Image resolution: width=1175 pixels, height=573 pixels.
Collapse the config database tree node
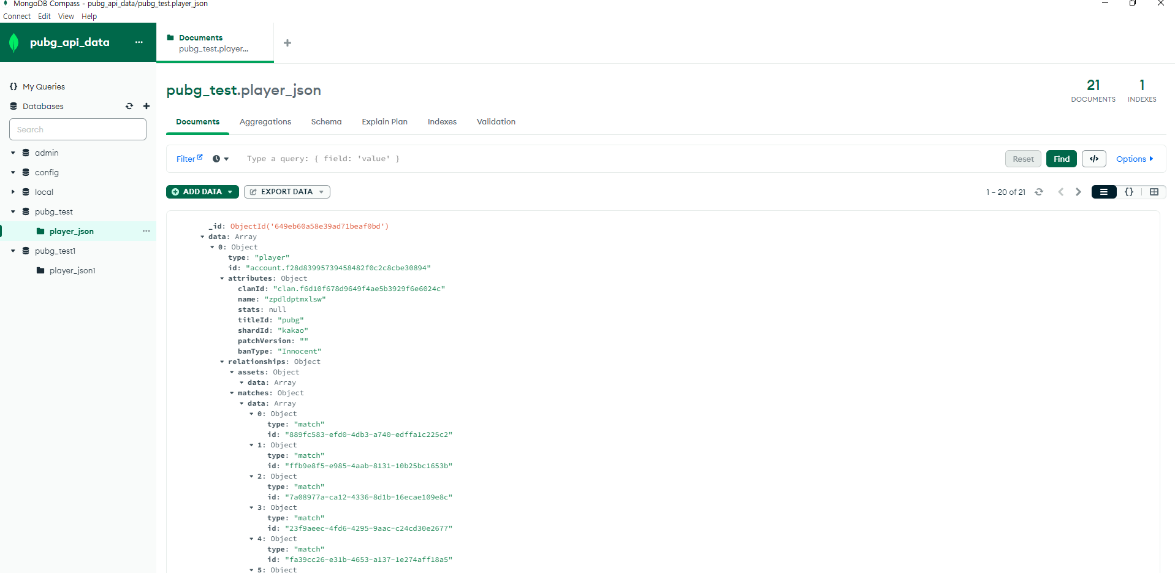point(13,172)
